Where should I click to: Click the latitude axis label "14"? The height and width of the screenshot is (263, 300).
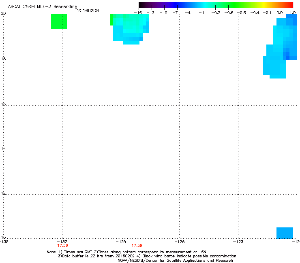coord(3,149)
